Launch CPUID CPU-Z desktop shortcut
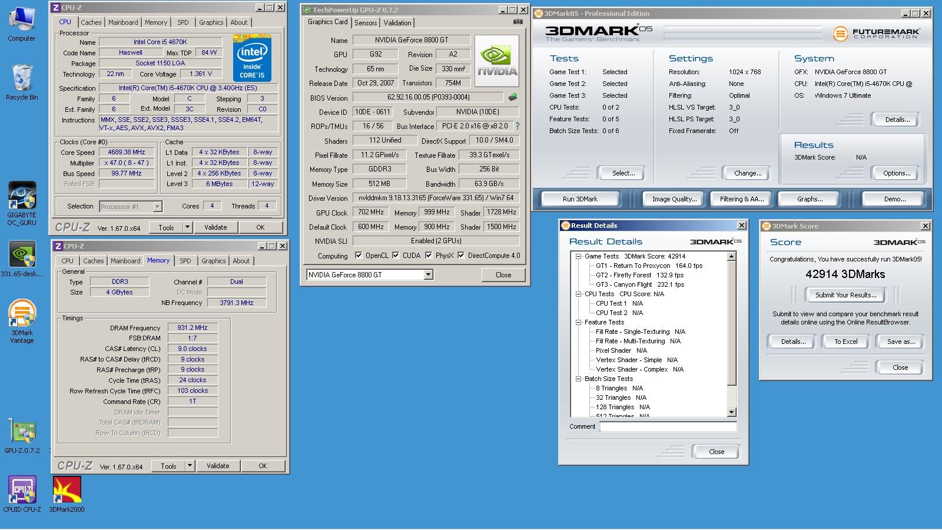This screenshot has width=942, height=530. [x=22, y=495]
